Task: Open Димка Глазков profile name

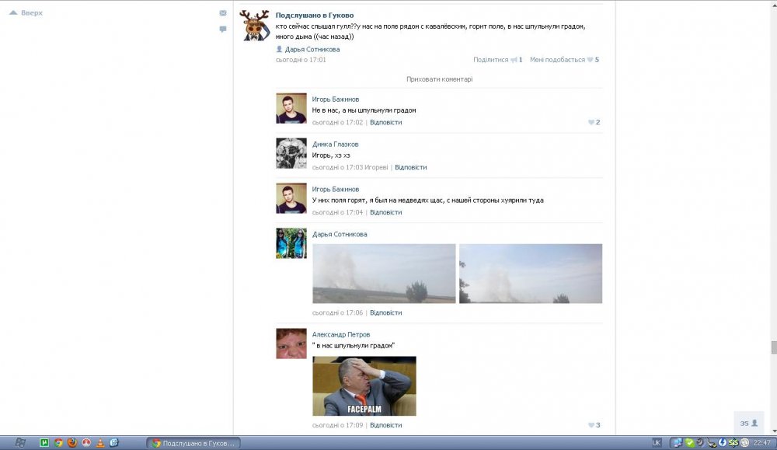Action: 336,145
